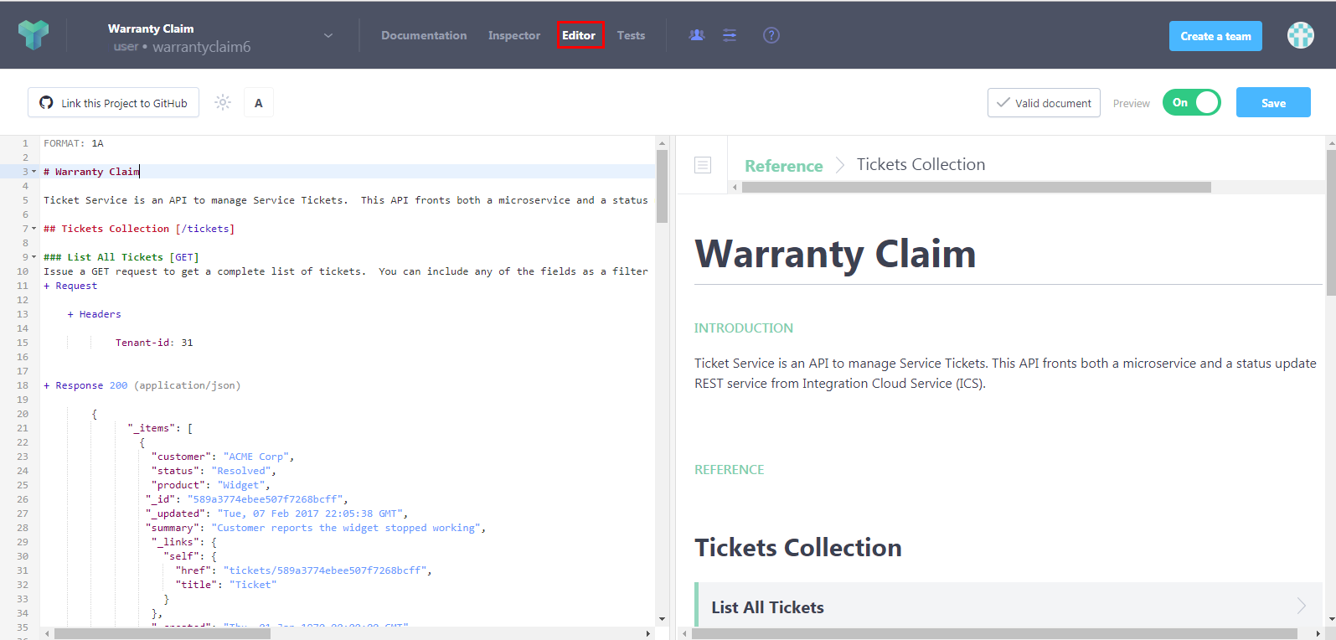Click the "_updated" timestamp line
This screenshot has height=640, width=1336.
(277, 514)
